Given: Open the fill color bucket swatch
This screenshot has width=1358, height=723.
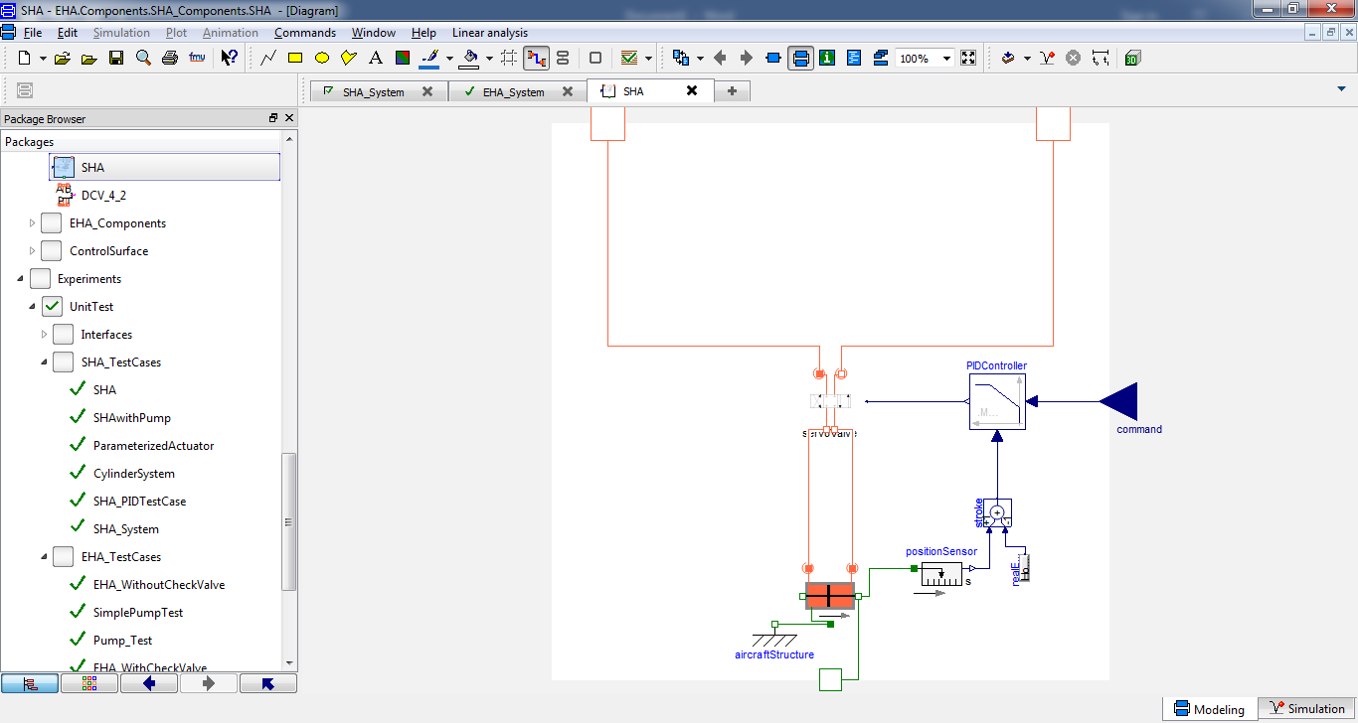Looking at the screenshot, I should click(x=470, y=58).
